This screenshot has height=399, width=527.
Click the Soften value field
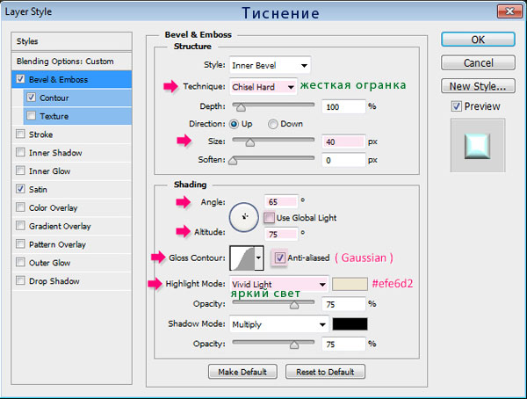(x=343, y=160)
